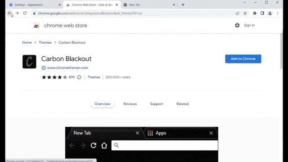
Task: Click the theme preview screenshot image
Action: 142,144
